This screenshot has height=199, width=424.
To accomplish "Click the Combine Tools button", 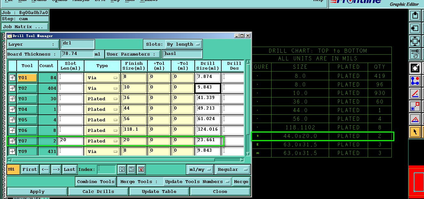I will coord(96,181).
